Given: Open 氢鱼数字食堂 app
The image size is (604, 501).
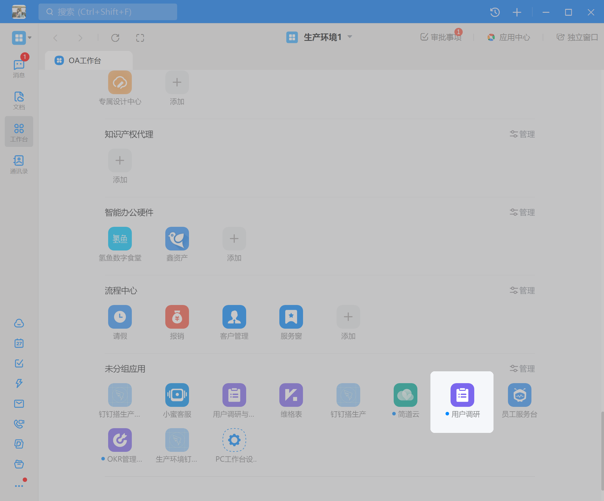Looking at the screenshot, I should pos(120,239).
